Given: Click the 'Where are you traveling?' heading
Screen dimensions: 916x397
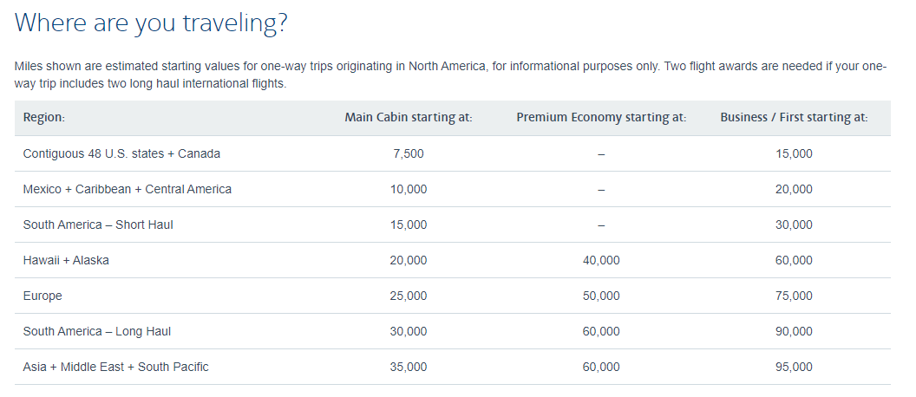Looking at the screenshot, I should click(x=151, y=24).
